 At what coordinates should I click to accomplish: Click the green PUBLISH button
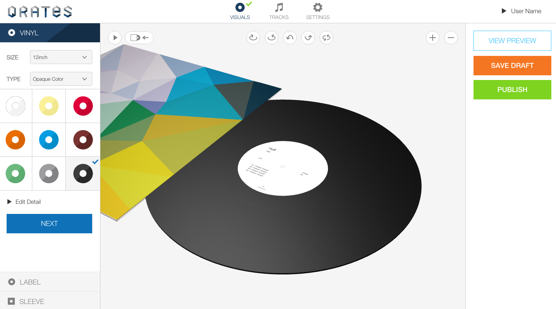[512, 90]
